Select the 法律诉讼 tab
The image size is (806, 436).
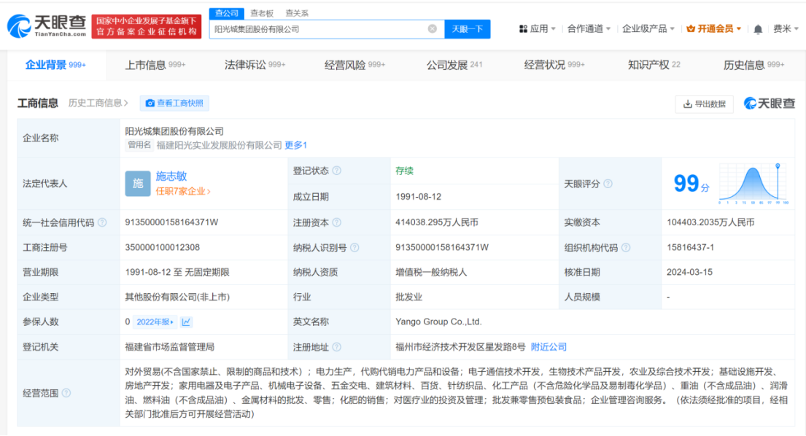[255, 65]
